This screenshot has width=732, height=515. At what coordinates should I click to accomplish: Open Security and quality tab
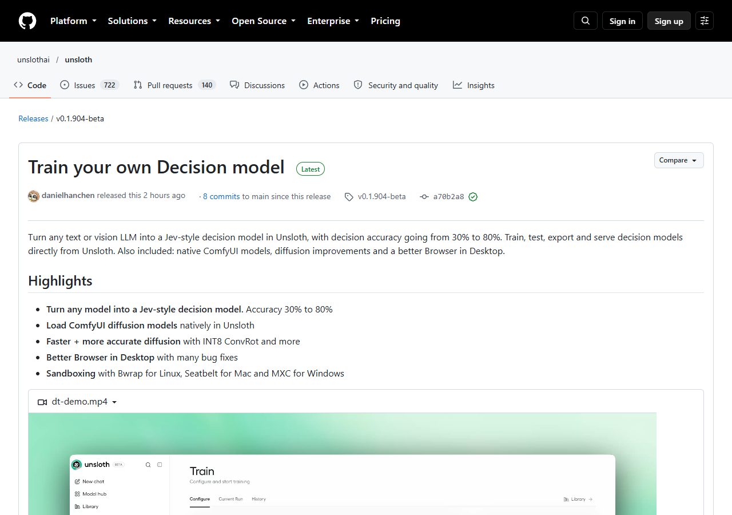pyautogui.click(x=396, y=85)
